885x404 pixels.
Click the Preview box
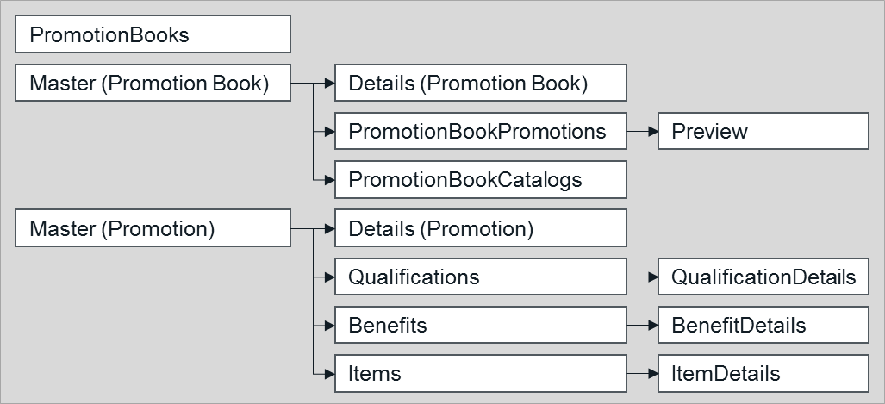tap(763, 132)
